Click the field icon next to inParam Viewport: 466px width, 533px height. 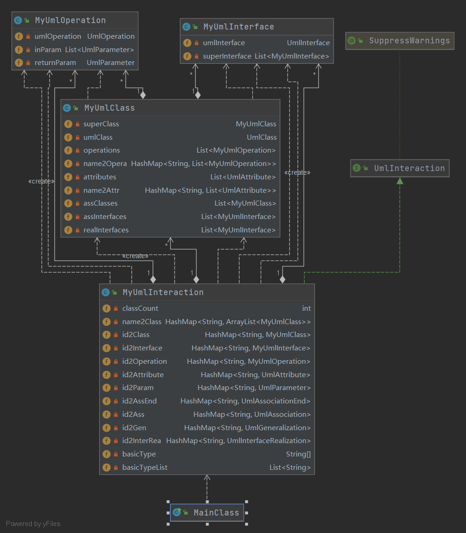click(x=19, y=50)
